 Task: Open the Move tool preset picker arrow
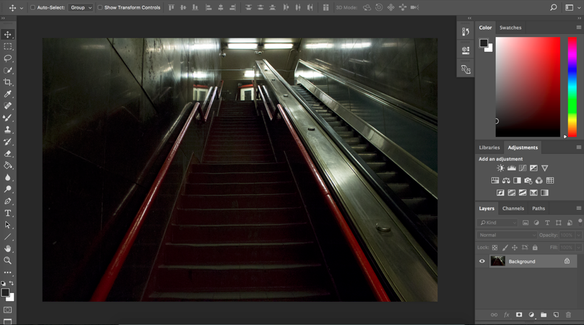click(21, 8)
